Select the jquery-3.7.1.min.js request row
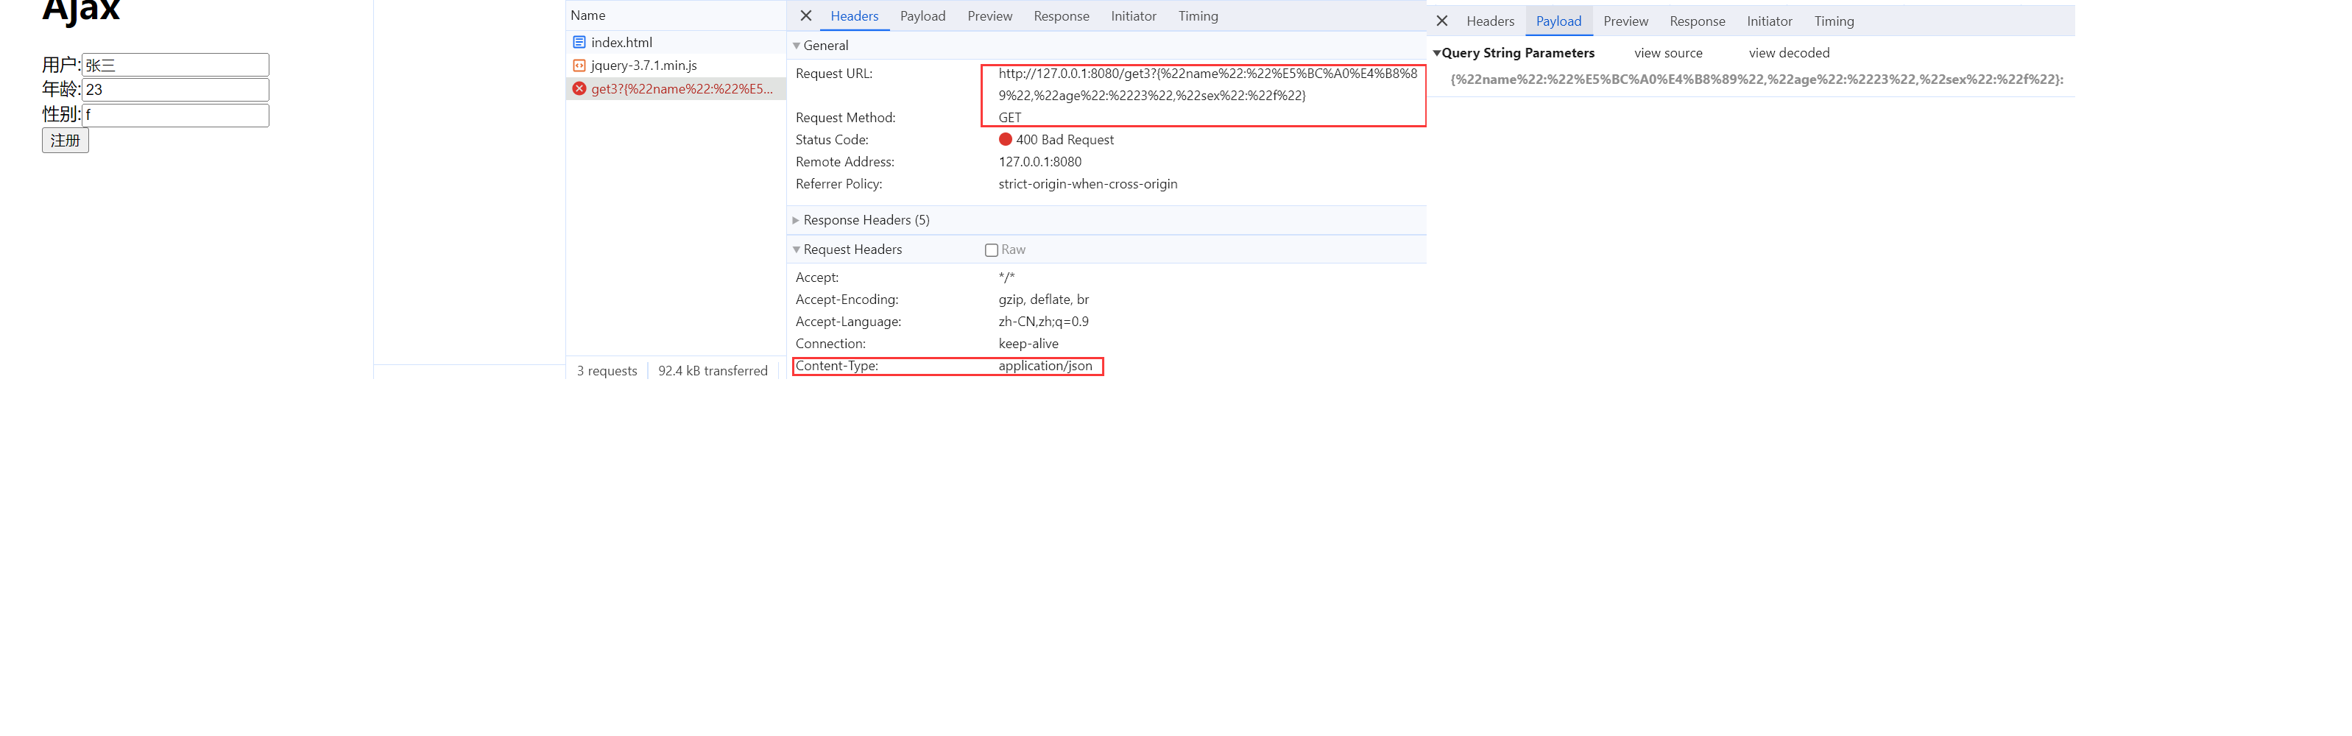The height and width of the screenshot is (736, 2352). (676, 66)
